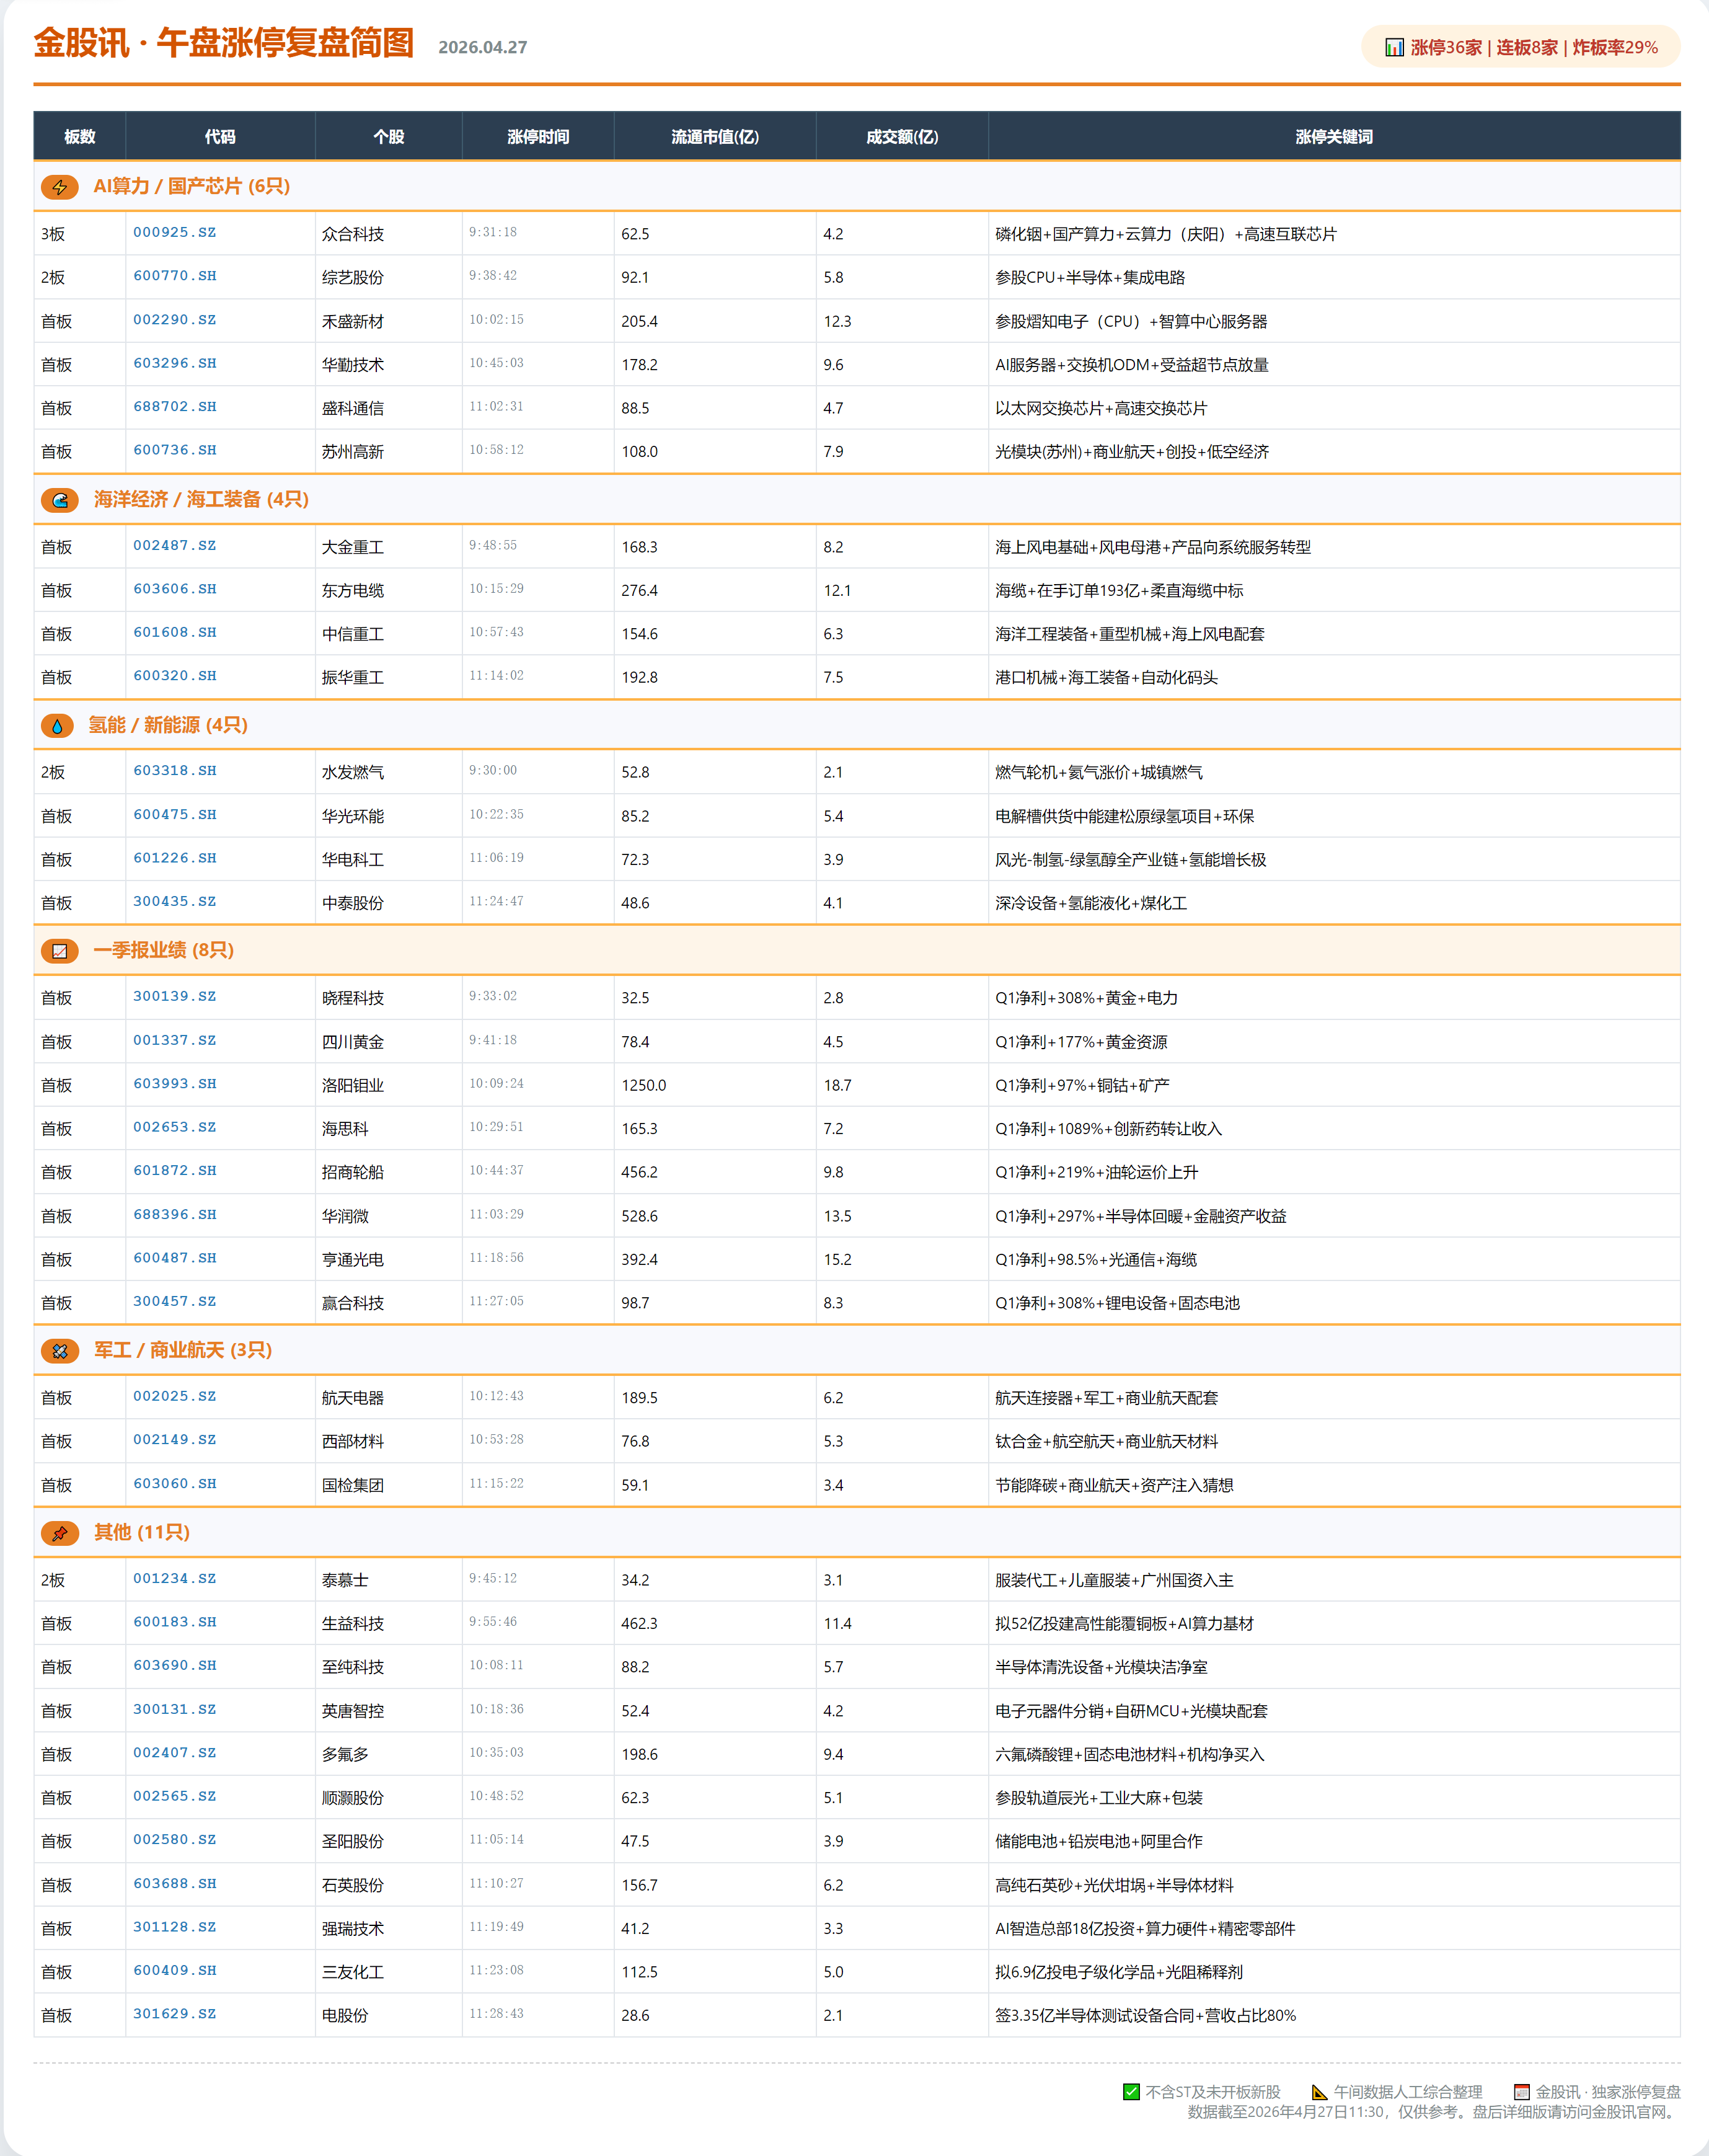Open stock code 000925.SZ link
The image size is (1709, 2156).
[x=175, y=232]
